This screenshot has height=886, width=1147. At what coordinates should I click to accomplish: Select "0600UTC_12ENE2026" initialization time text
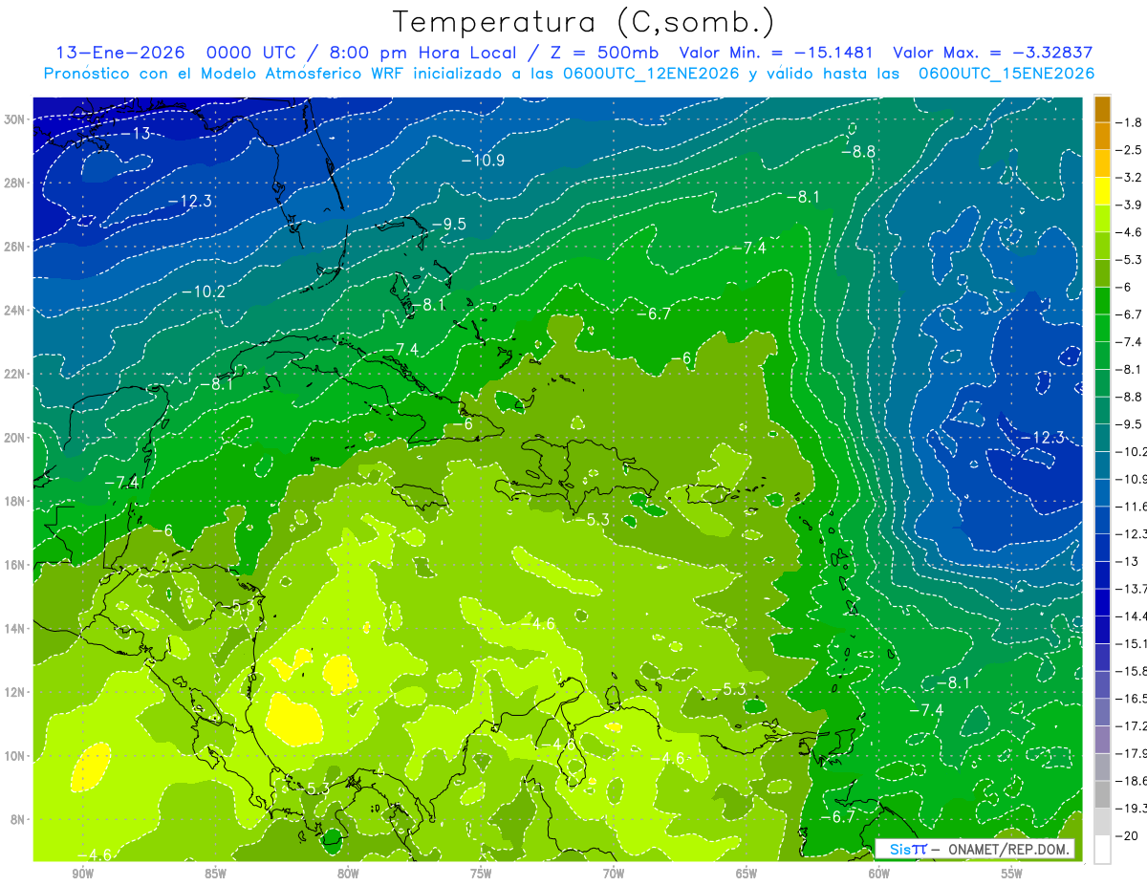pyautogui.click(x=650, y=74)
